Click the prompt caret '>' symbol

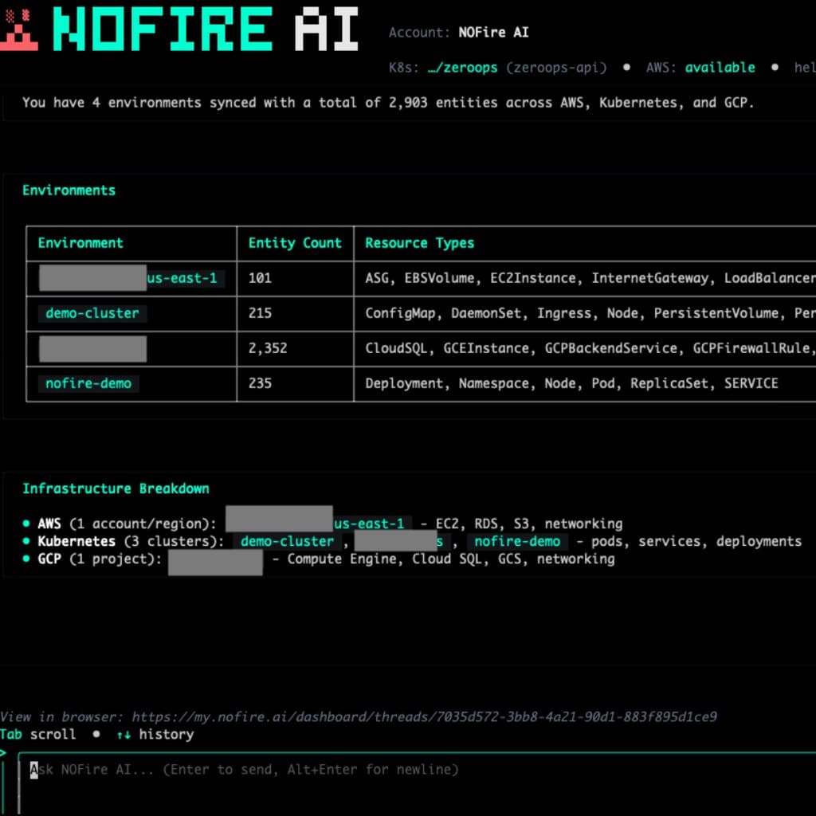point(3,752)
